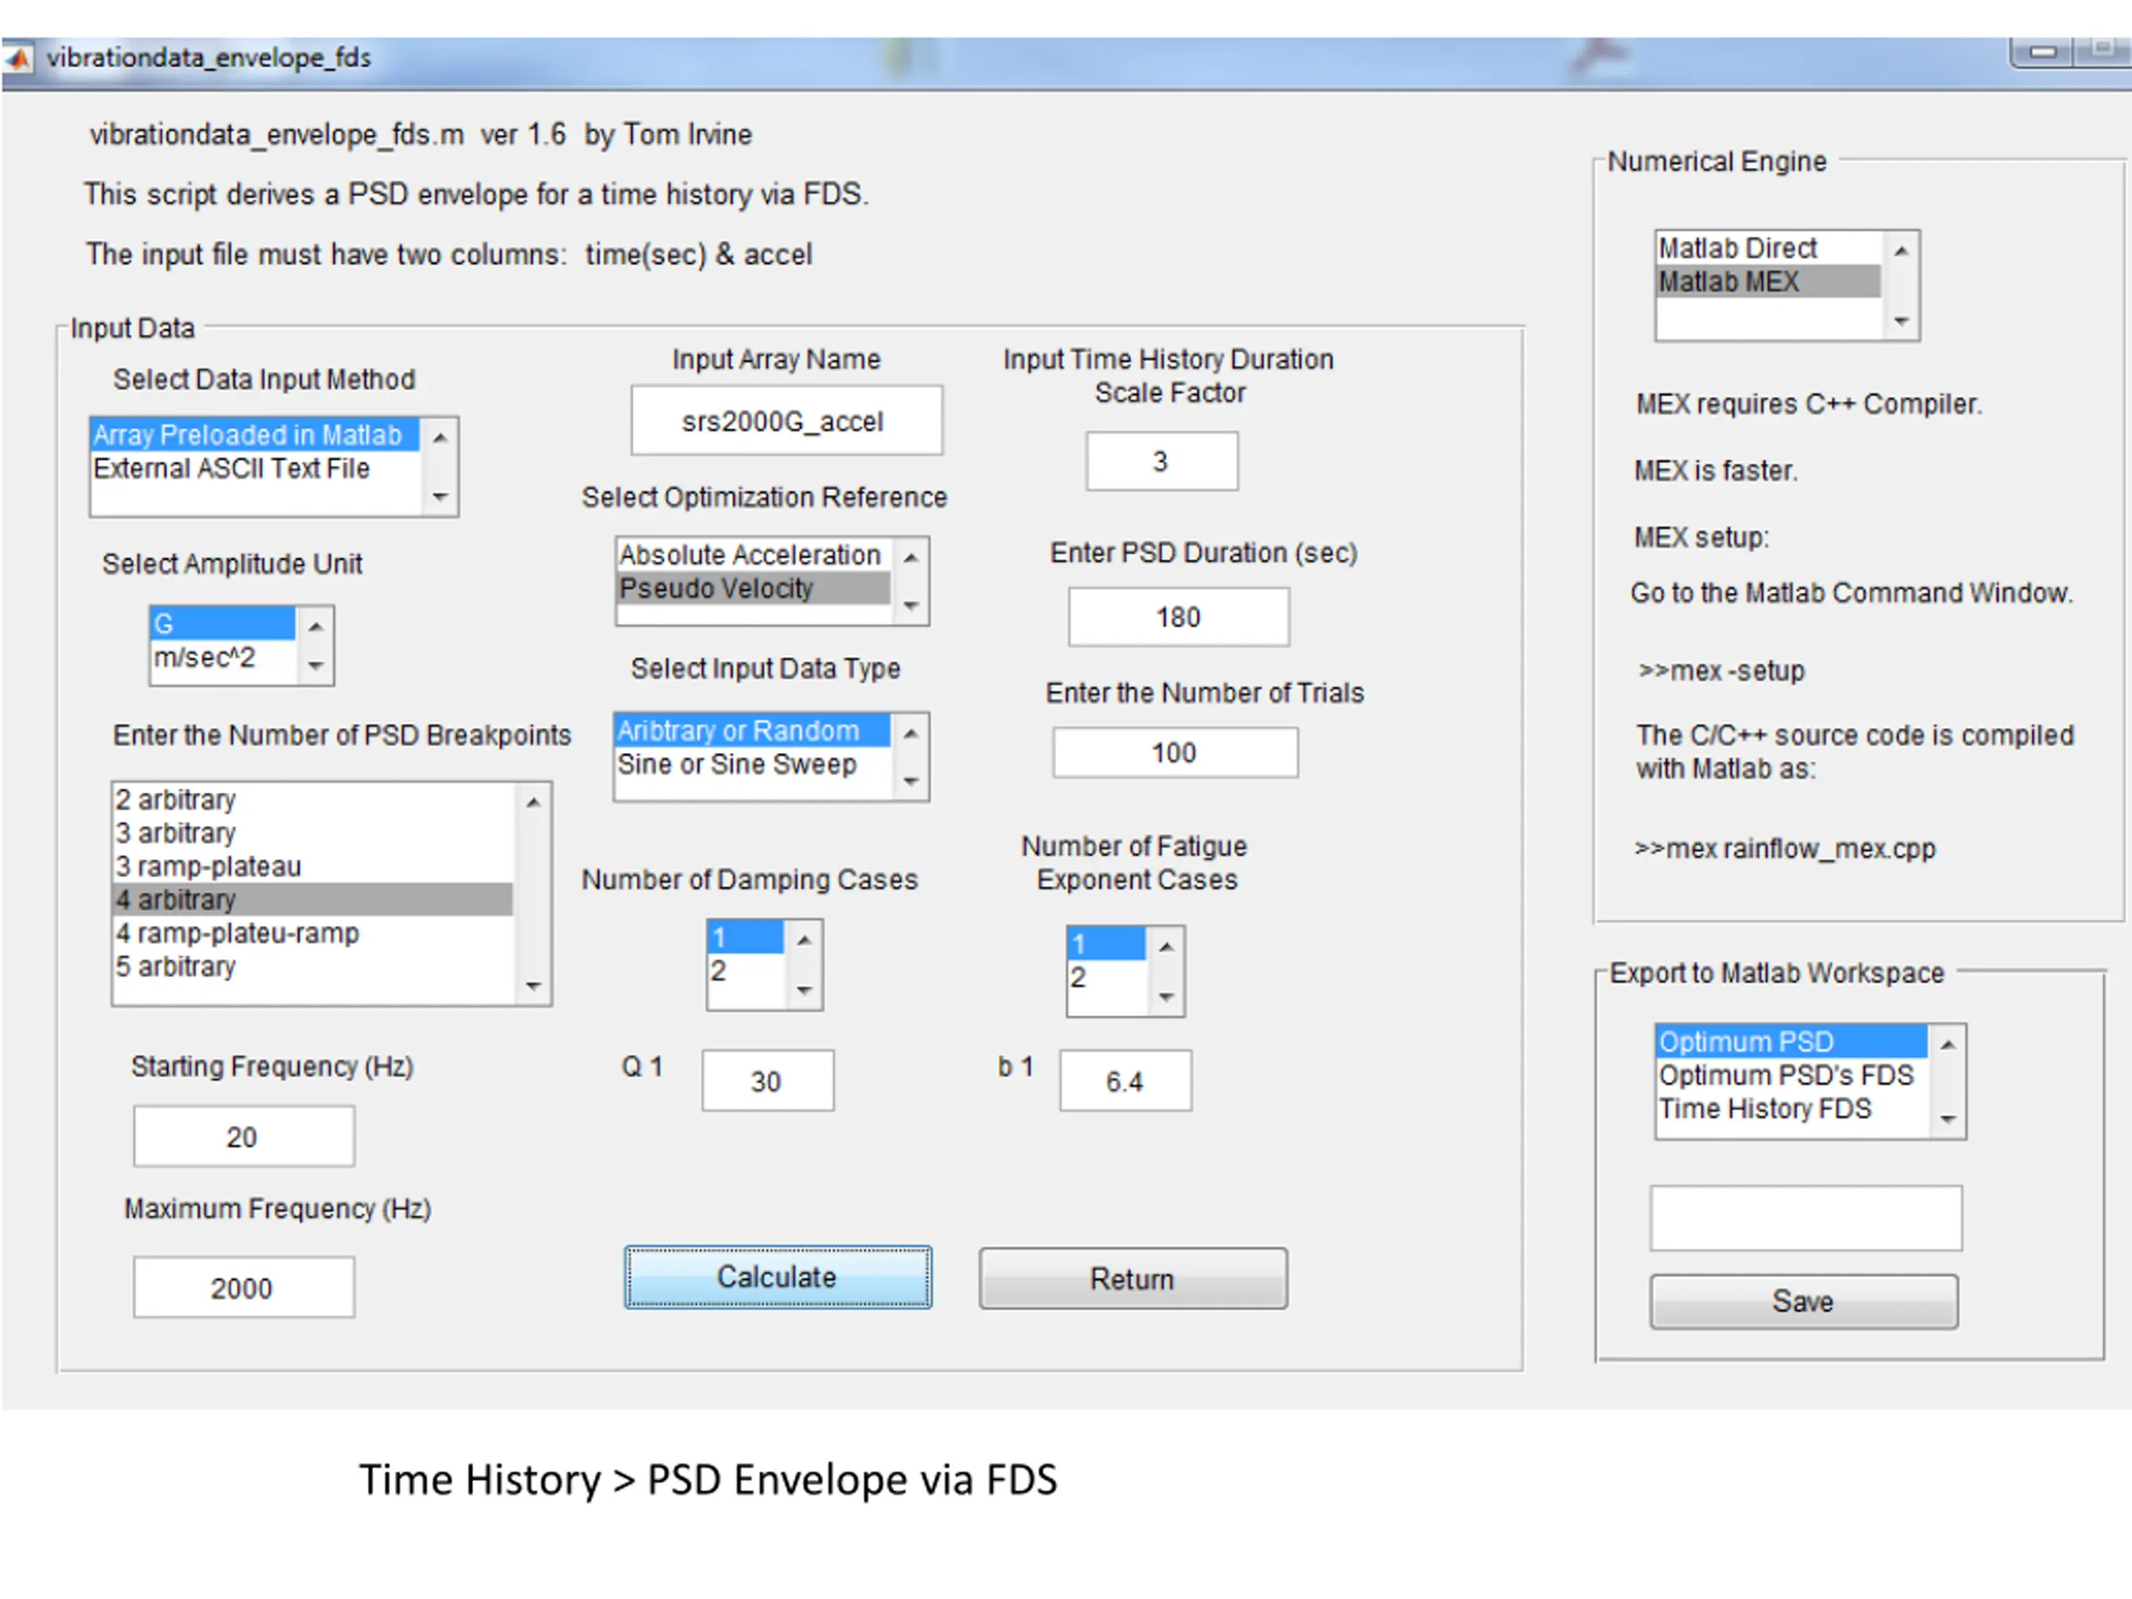Image resolution: width=2132 pixels, height=1599 pixels.
Task: Click the empty export name field
Action: tap(1806, 1218)
